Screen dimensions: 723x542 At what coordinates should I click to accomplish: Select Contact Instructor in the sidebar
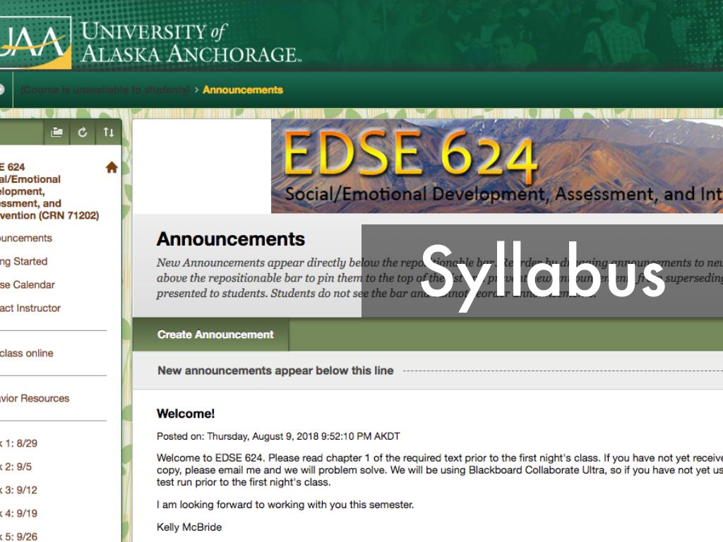tap(30, 308)
